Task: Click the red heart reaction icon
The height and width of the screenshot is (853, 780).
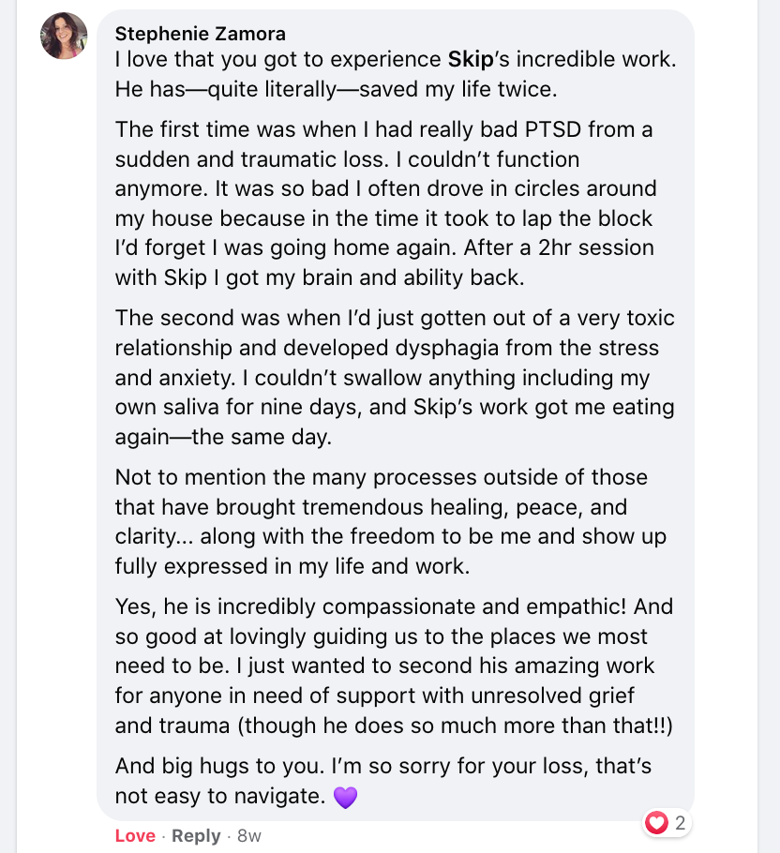Action: (657, 823)
